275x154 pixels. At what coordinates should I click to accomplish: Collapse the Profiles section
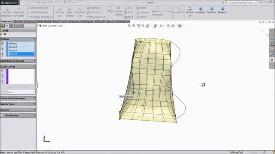tap(34, 39)
